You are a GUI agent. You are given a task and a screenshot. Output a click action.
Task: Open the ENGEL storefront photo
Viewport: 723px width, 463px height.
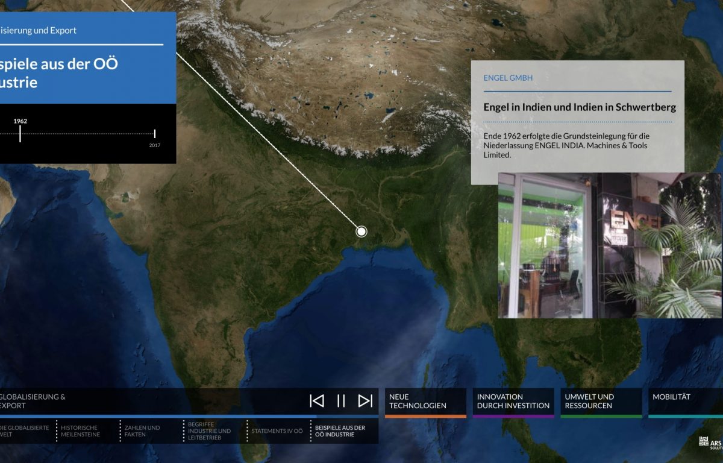[x=609, y=245]
